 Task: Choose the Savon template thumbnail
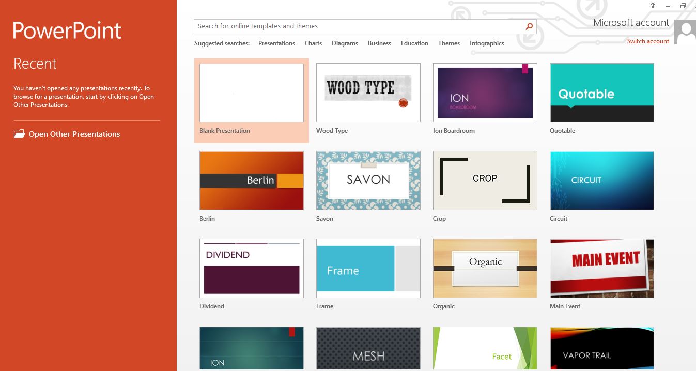tap(368, 181)
